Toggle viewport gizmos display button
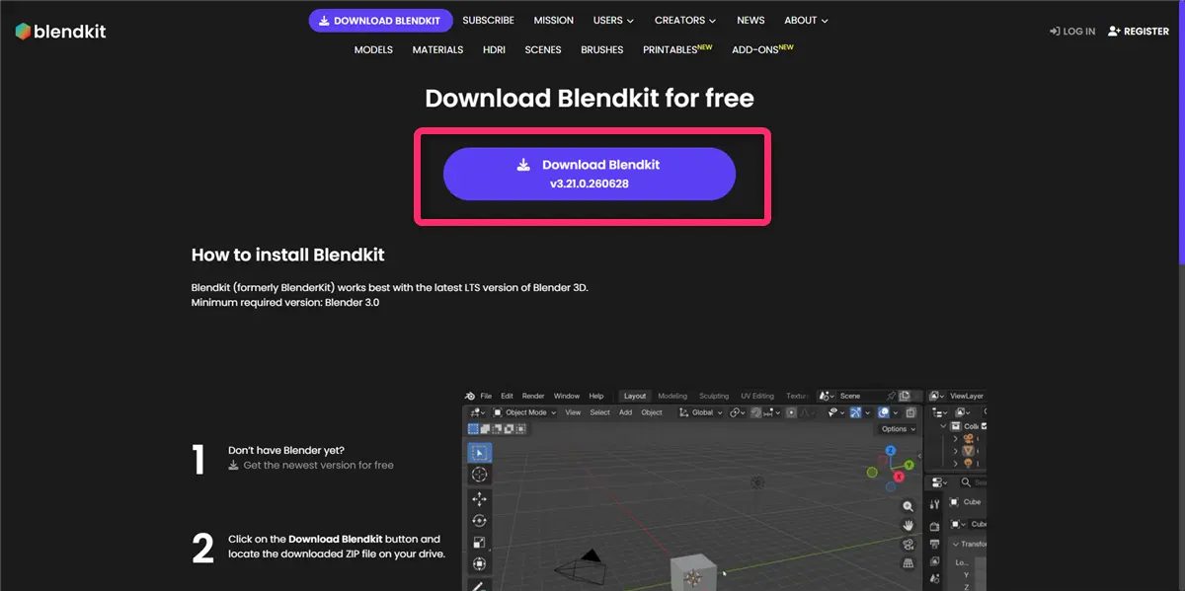This screenshot has width=1185, height=591. pos(856,412)
